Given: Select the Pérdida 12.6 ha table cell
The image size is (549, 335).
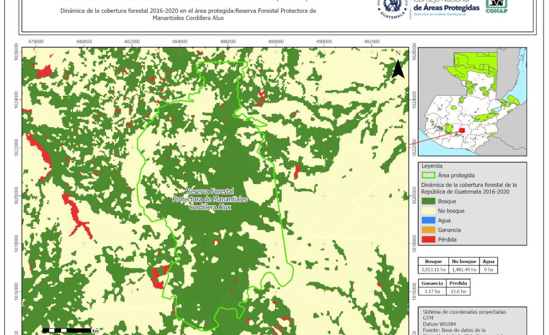Looking at the screenshot, I should point(458,292).
